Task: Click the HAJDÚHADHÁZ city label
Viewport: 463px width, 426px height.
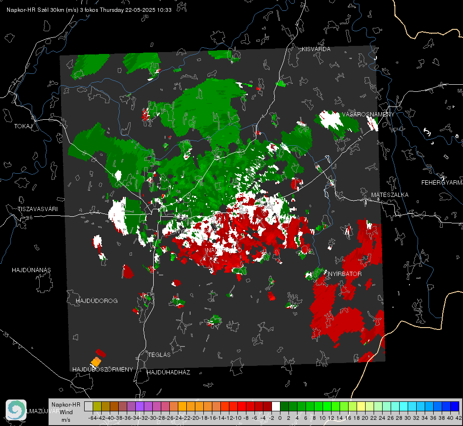Action: point(168,372)
